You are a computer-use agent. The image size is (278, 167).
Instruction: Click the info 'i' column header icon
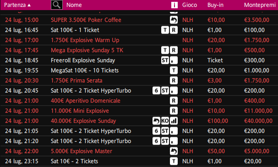pyautogui.click(x=174, y=5)
